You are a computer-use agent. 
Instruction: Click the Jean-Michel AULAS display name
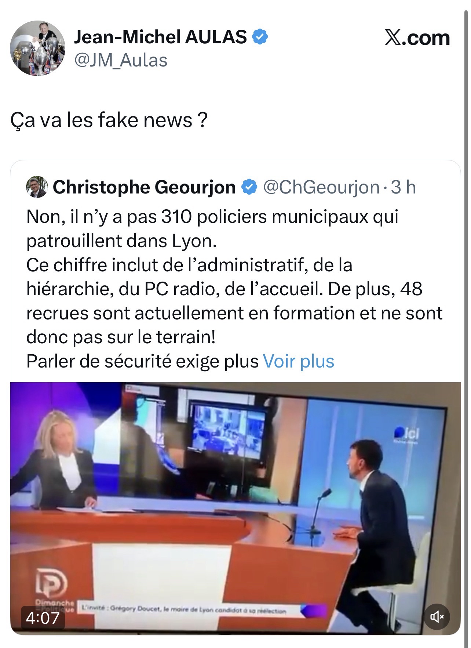(160, 37)
